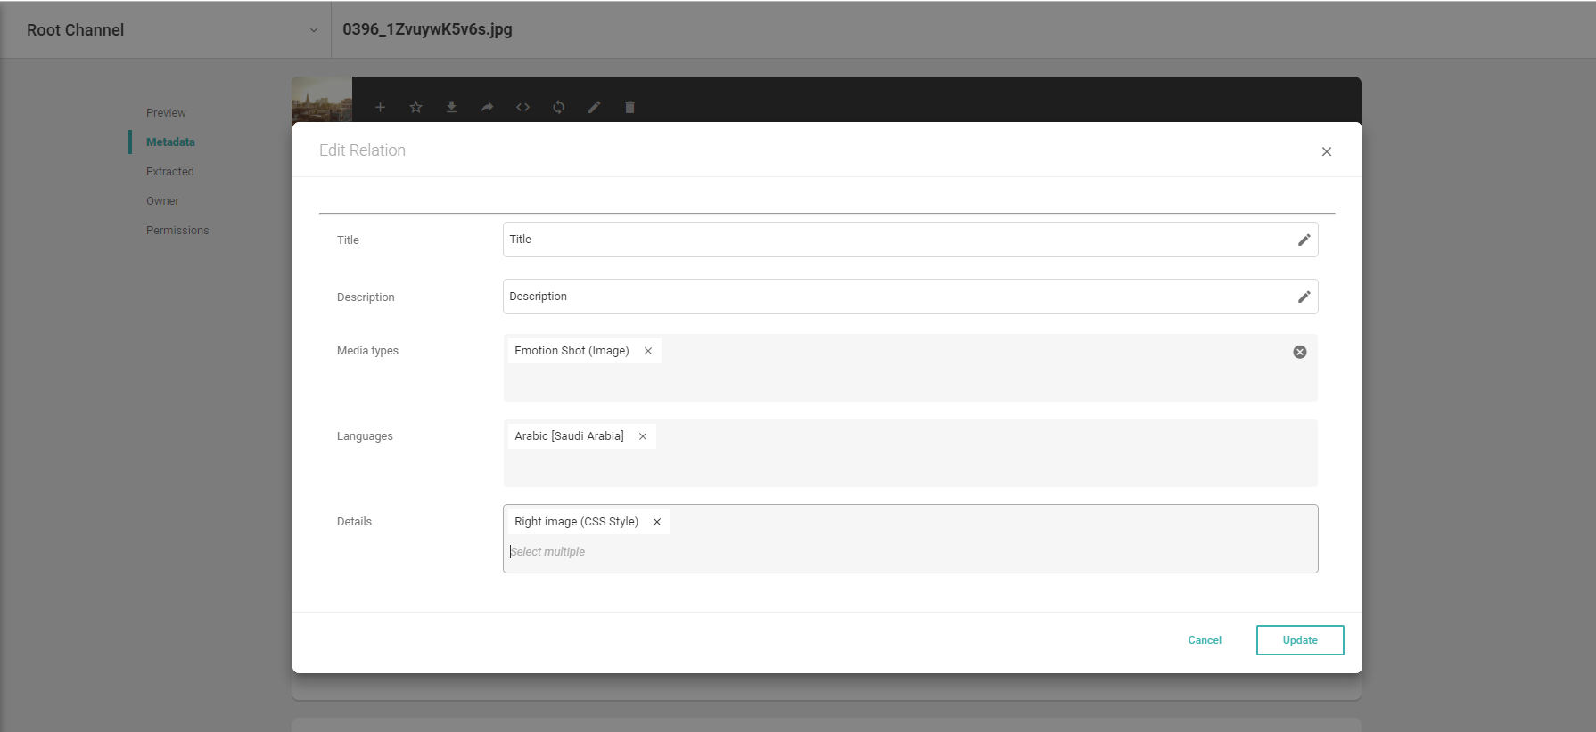The image size is (1596, 732).
Task: Click the add plus icon in toolbar
Action: click(x=380, y=107)
